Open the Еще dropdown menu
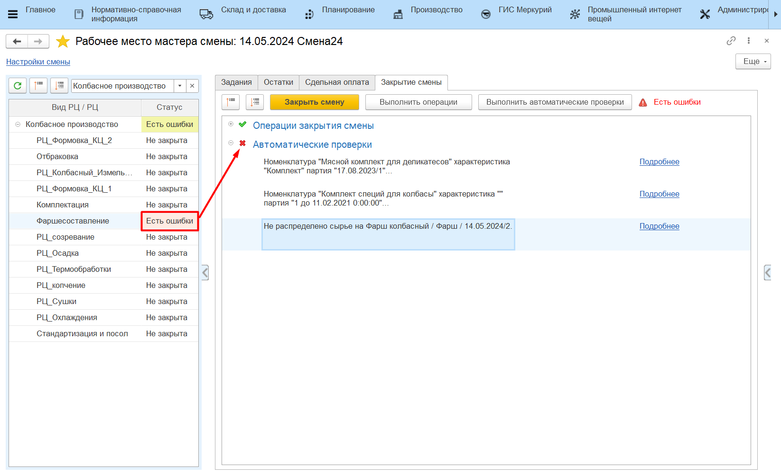Image resolution: width=781 pixels, height=475 pixels. [753, 62]
